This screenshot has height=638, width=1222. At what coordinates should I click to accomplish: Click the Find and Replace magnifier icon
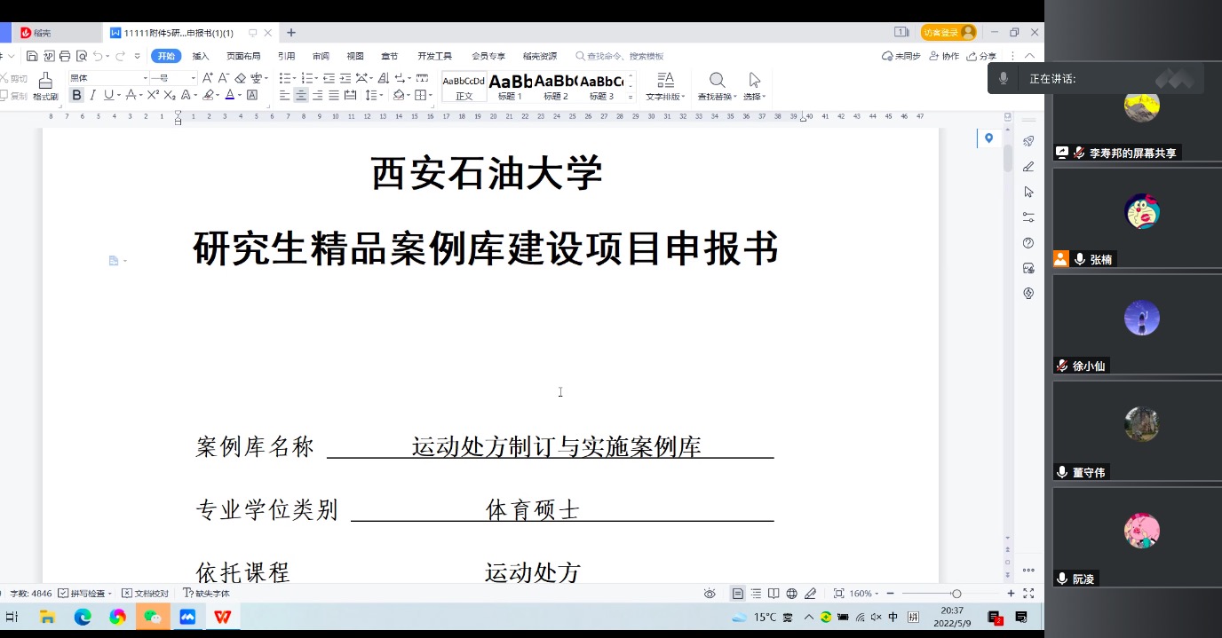[717, 81]
